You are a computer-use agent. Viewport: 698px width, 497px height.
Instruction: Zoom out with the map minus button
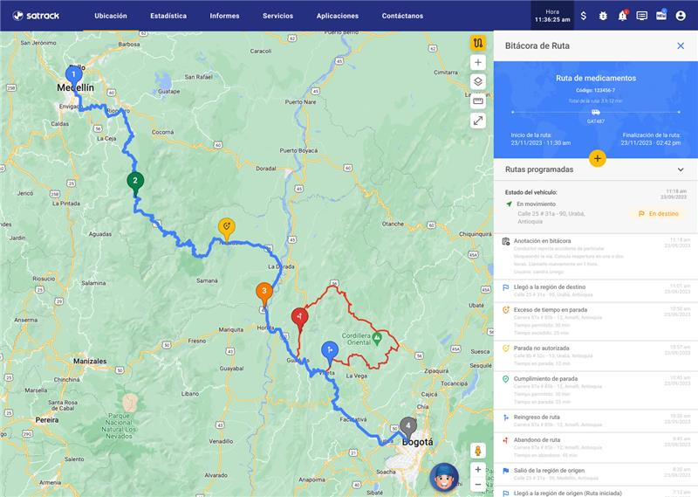pos(478,484)
